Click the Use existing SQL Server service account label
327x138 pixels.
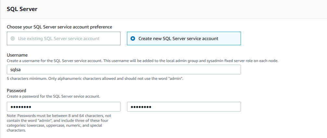[x=59, y=38]
